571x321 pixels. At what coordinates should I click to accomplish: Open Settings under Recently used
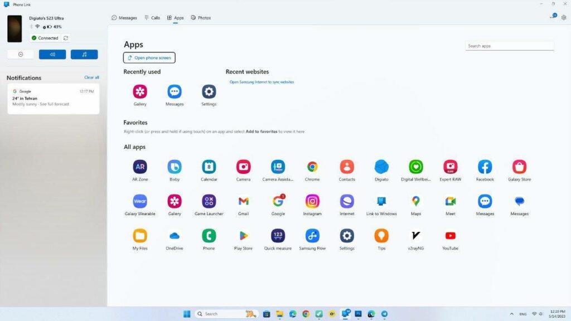click(x=209, y=92)
